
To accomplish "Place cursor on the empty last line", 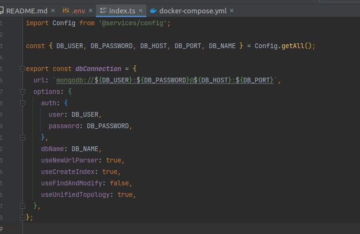I will (x=192, y=228).
